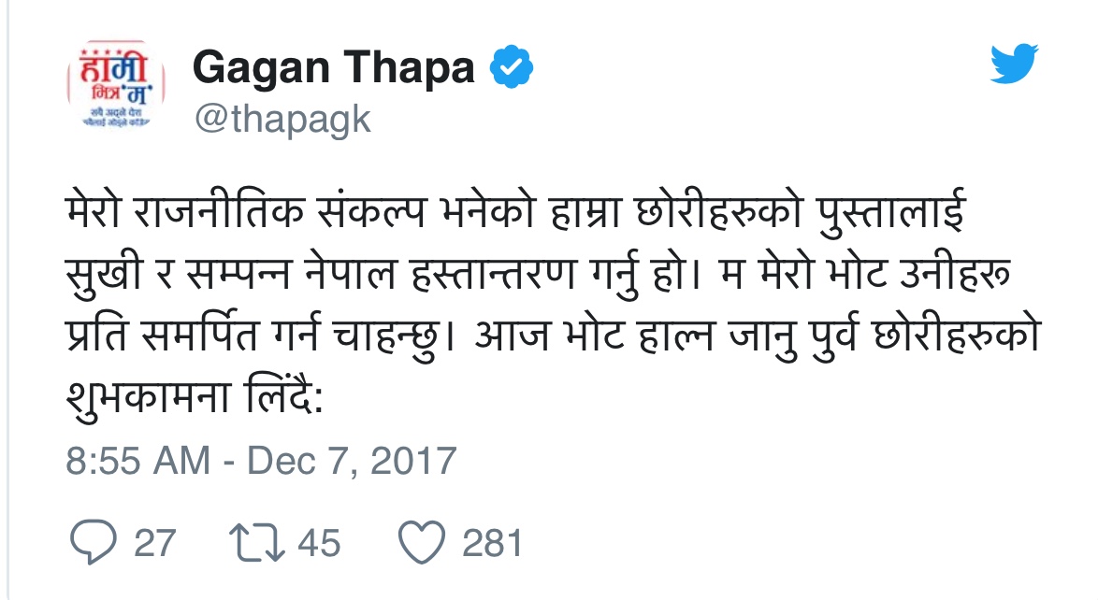Click the blue verified badge
The image size is (1098, 600).
pos(512,68)
